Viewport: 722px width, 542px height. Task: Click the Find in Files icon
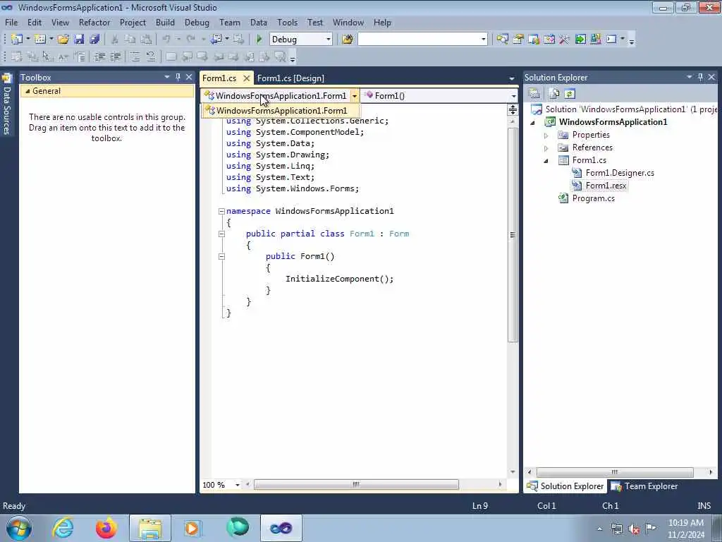347,40
